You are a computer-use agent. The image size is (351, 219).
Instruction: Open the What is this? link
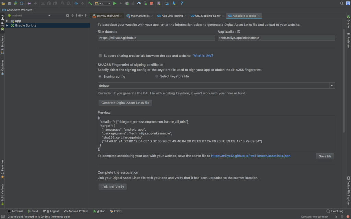(203, 56)
